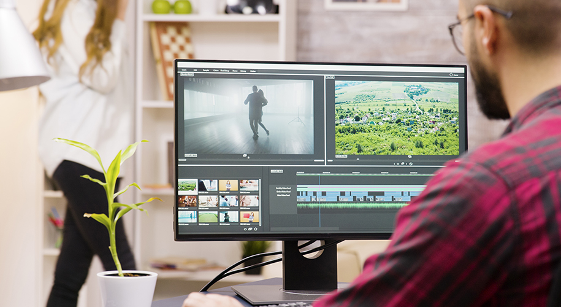Click the left scrub handle under the aerial-village preview
The width and height of the screenshot is (561, 307).
pos(330,160)
